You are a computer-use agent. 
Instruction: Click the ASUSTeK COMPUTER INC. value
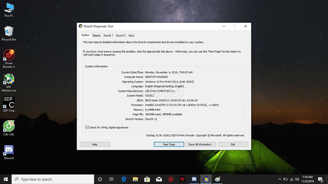coord(160,91)
